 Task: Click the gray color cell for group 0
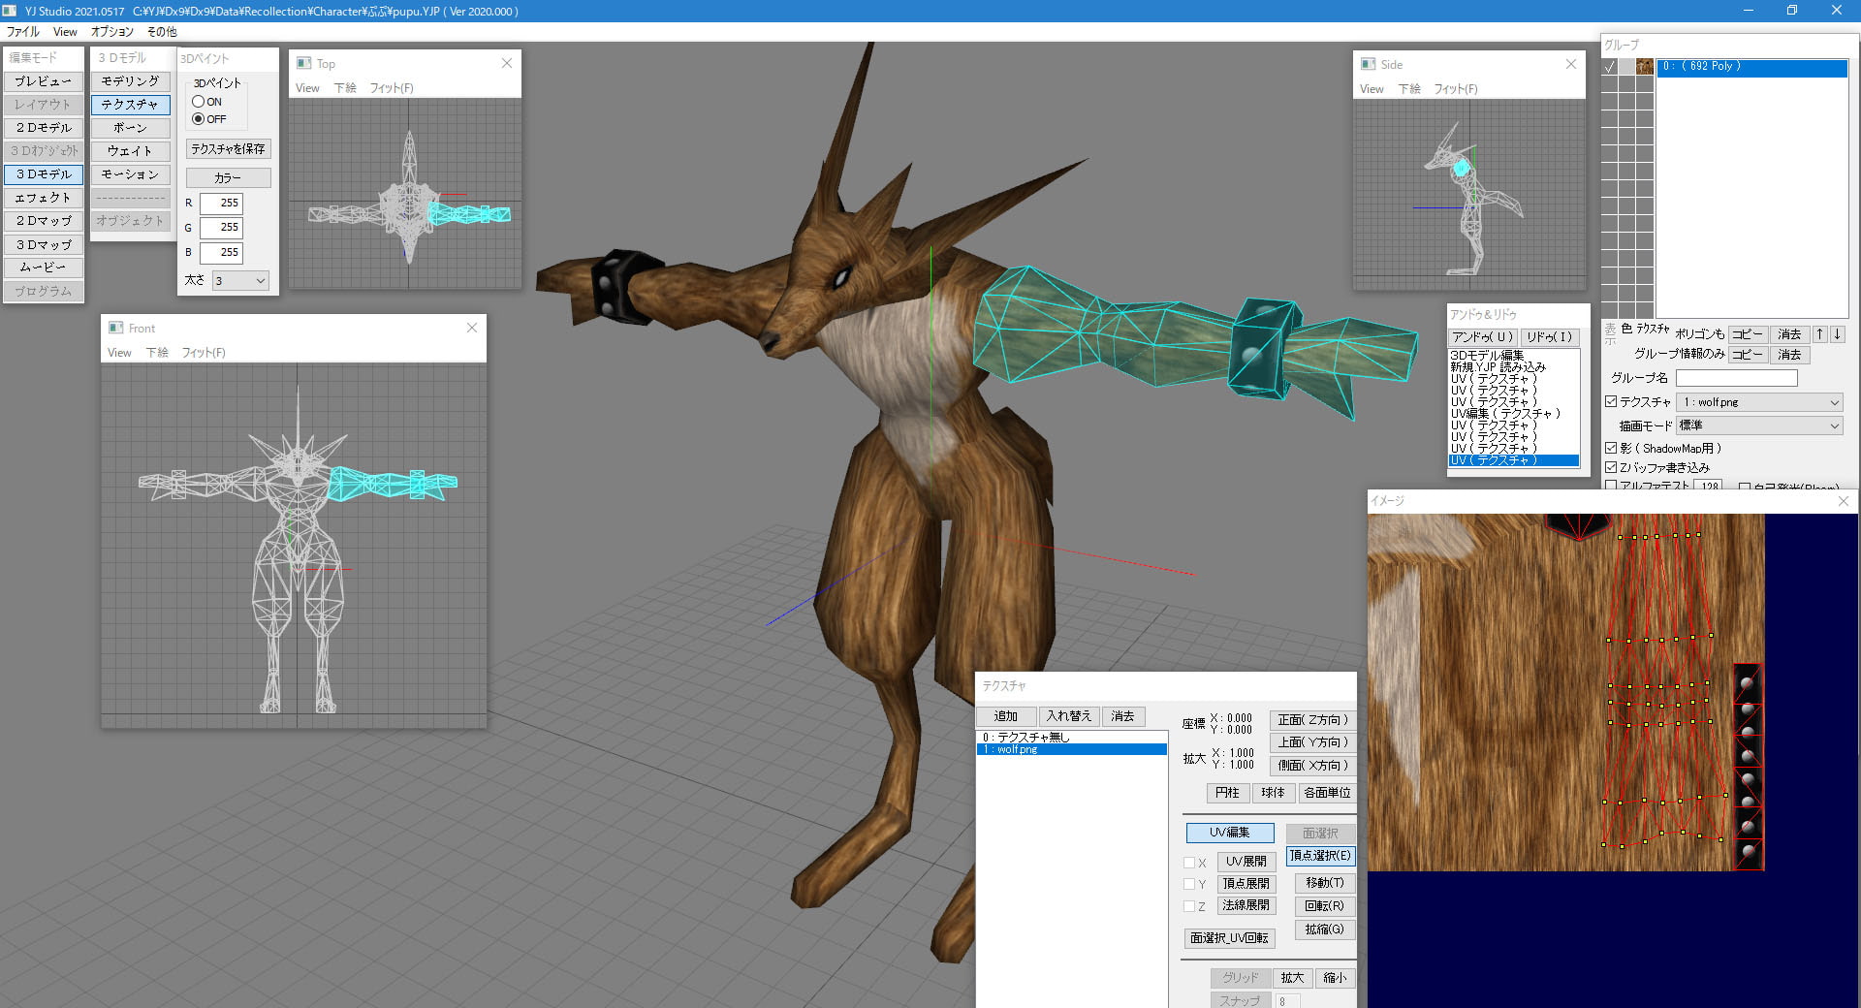(x=1627, y=67)
